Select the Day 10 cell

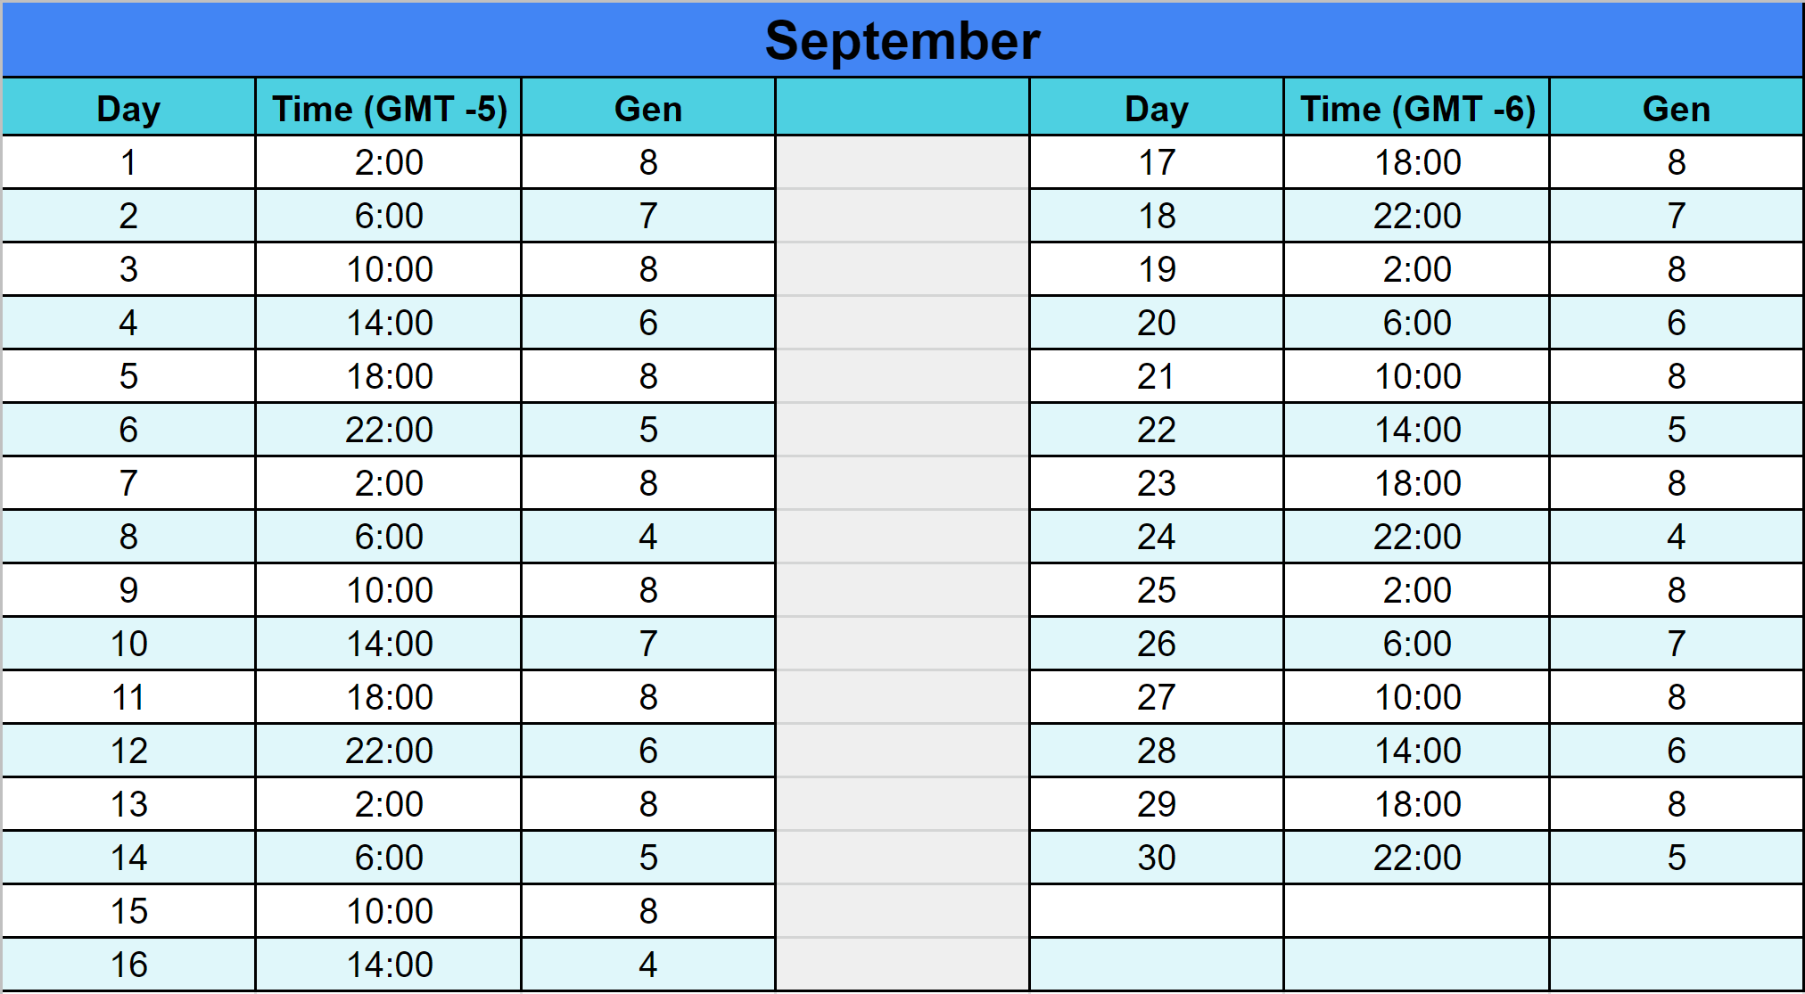tap(128, 644)
